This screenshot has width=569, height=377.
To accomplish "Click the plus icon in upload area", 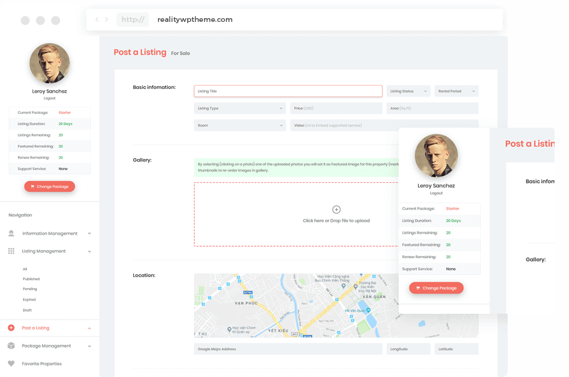I will (336, 210).
